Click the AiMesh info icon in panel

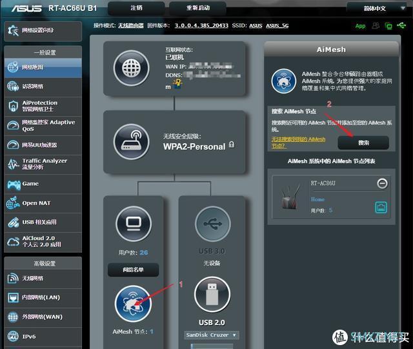coord(284,81)
